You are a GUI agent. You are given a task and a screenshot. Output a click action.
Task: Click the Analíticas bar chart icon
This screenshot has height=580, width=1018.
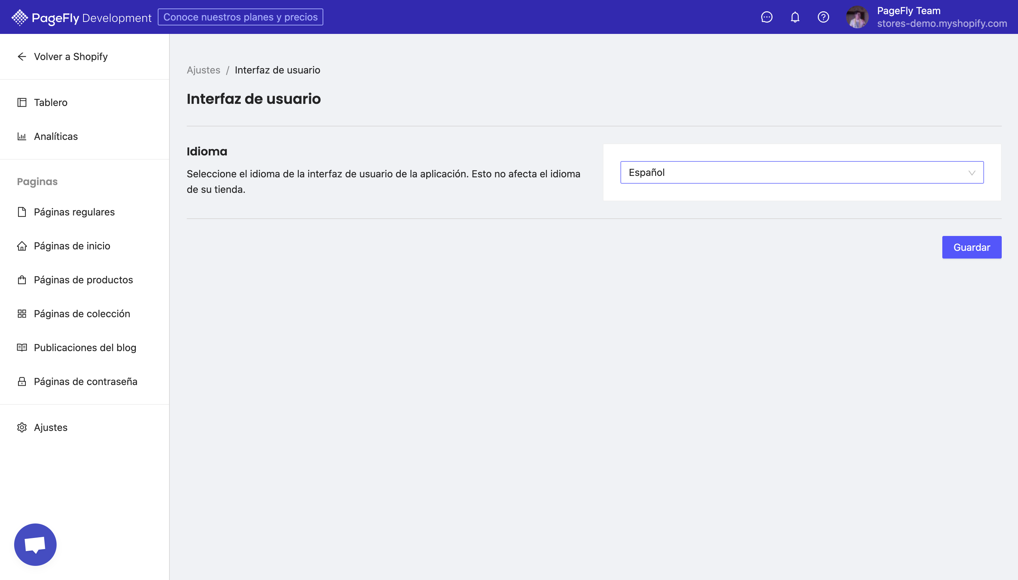pos(22,136)
